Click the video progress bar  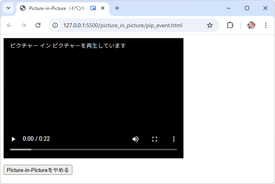tap(94, 150)
